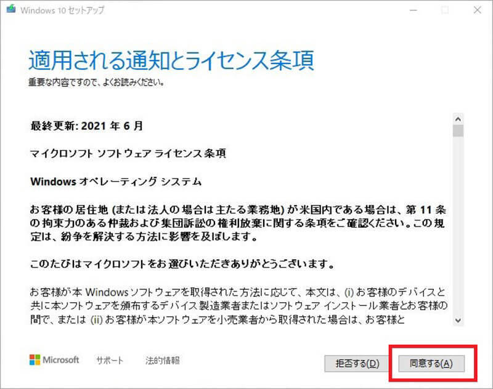Click the Microsoft four-color logo
Image resolution: width=493 pixels, height=389 pixels.
coord(35,360)
